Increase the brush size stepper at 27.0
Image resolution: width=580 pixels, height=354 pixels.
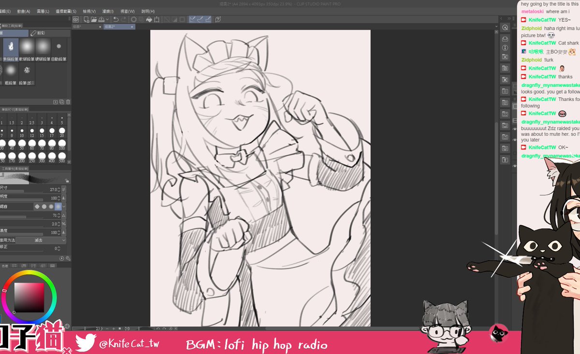pos(59,188)
